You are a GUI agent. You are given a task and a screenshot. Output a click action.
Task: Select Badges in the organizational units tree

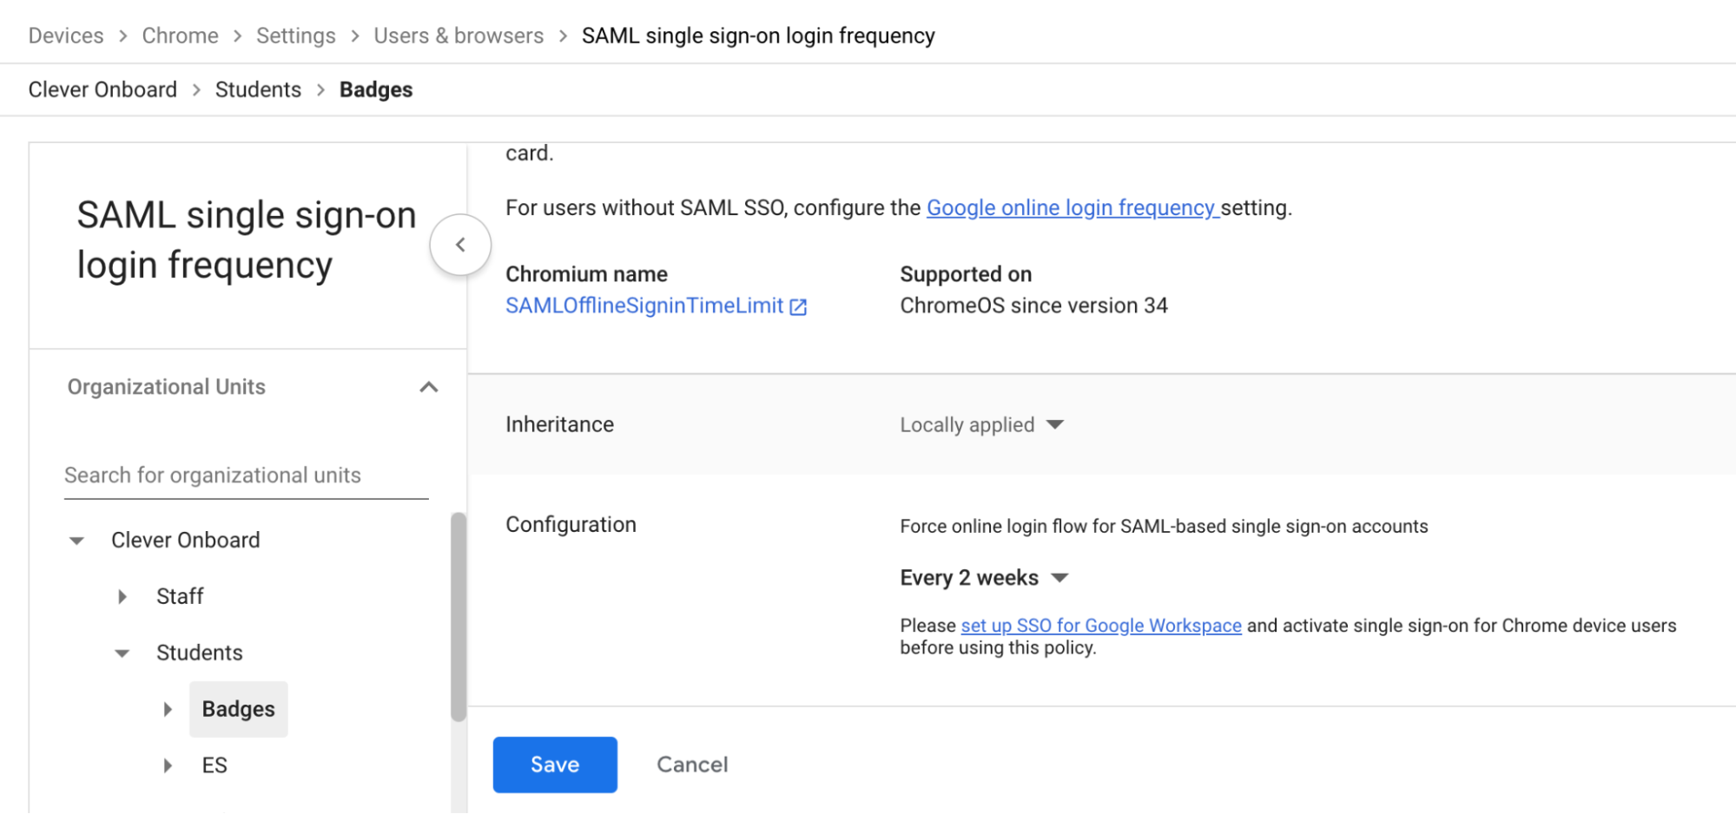(238, 709)
